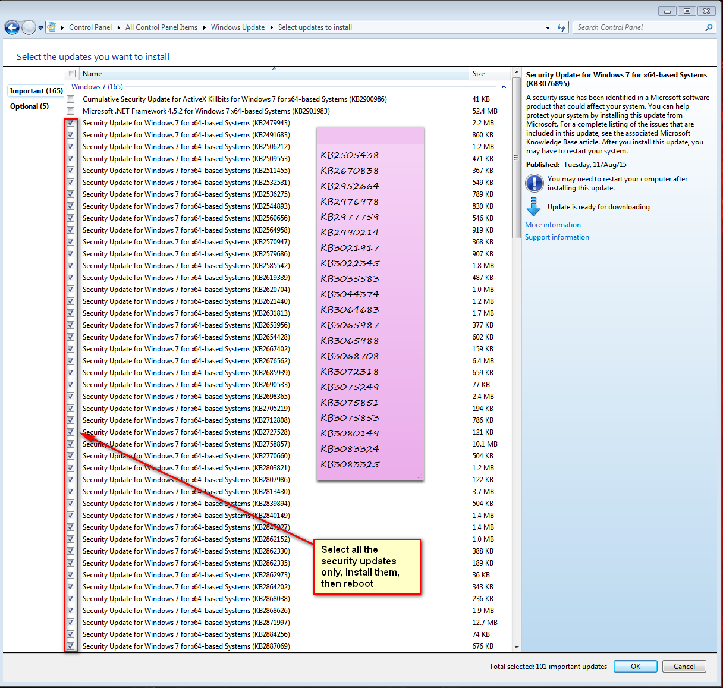
Task: Sort the list by the Name column
Action: pos(274,74)
